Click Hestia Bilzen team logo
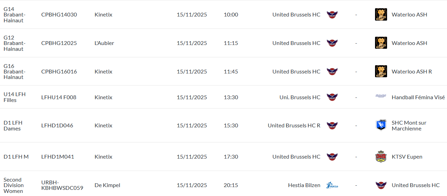 coord(332,185)
